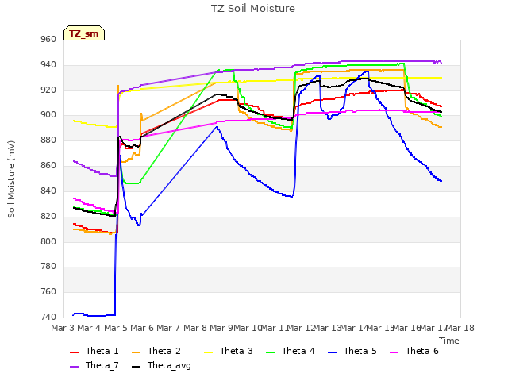Screen dimensions: 508x381
Task: Click the 920 y-axis tick label
Action: tap(48, 90)
